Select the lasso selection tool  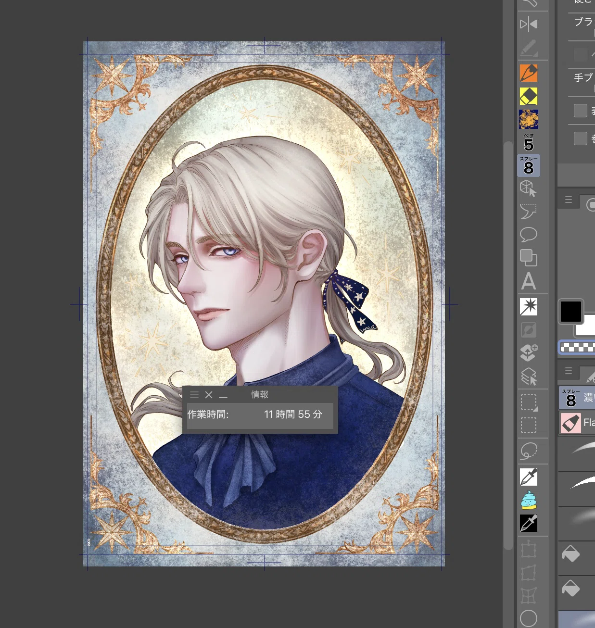pos(529,452)
